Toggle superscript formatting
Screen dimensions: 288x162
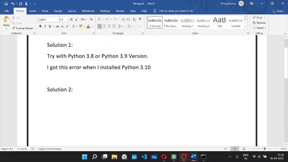click(x=67, y=27)
